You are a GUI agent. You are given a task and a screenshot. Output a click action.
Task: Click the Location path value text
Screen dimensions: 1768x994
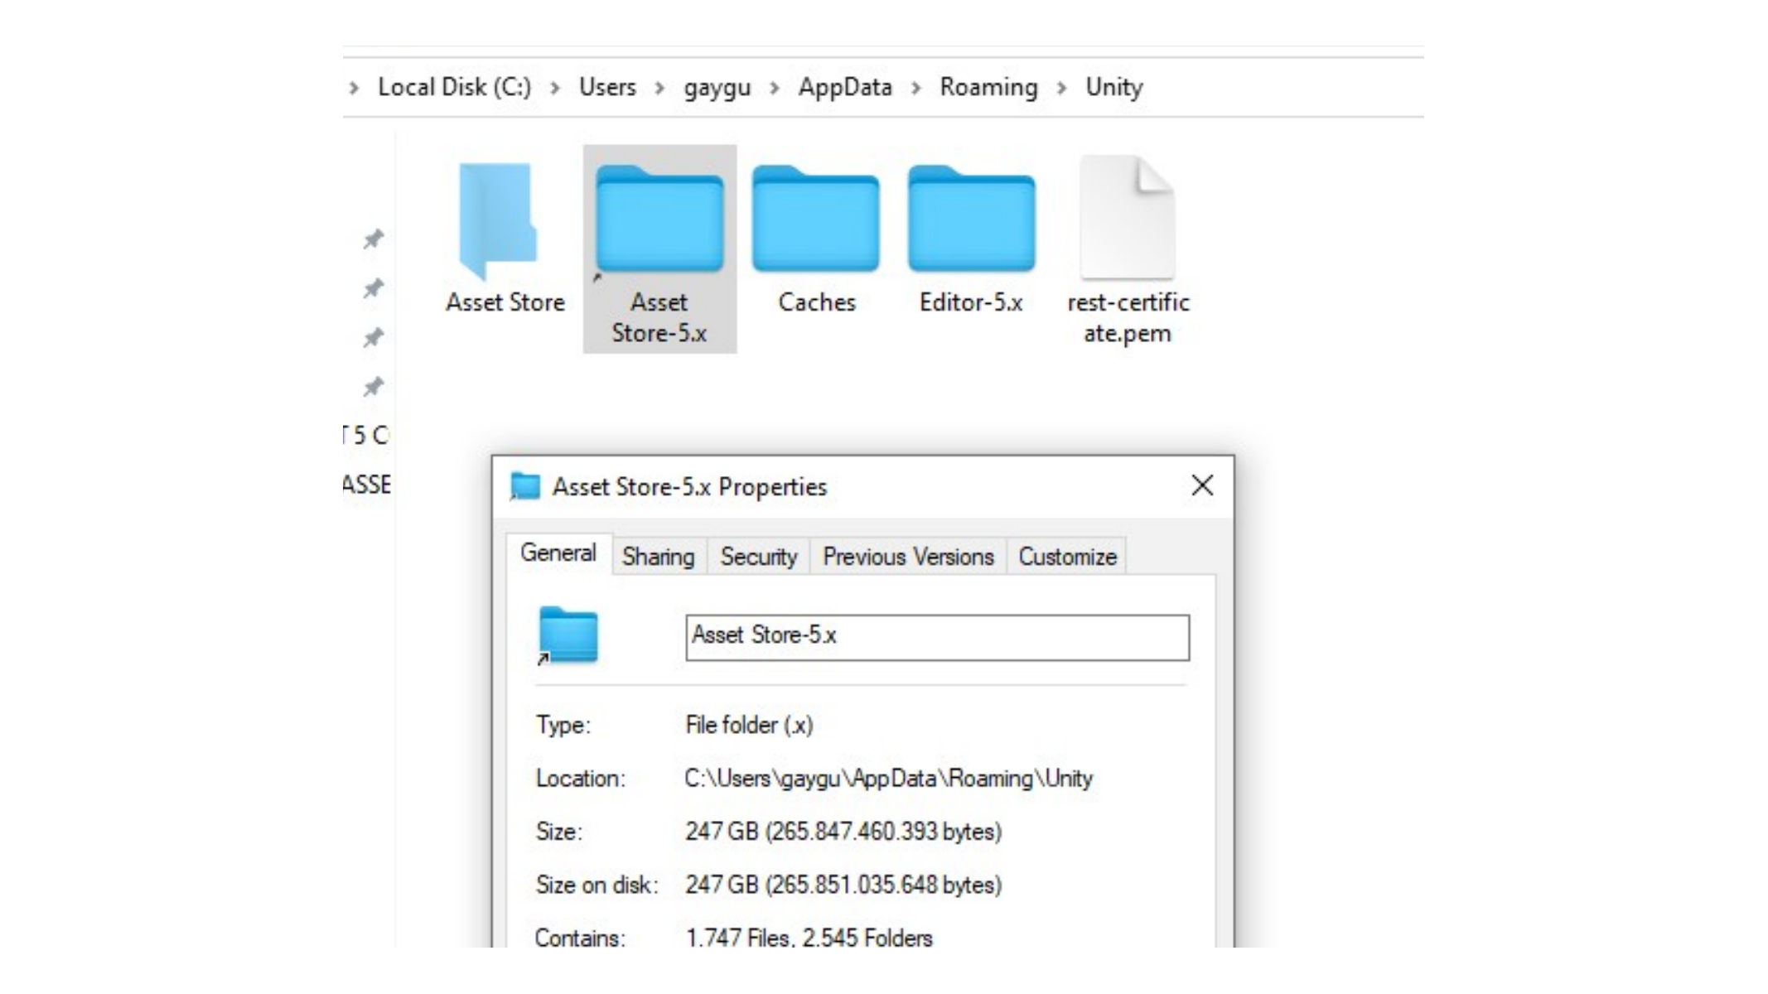point(888,779)
